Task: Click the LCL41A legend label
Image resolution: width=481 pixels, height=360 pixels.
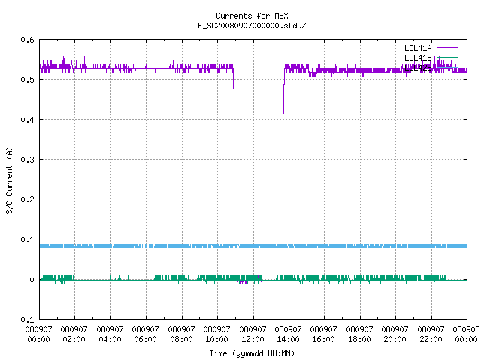Action: (418, 48)
